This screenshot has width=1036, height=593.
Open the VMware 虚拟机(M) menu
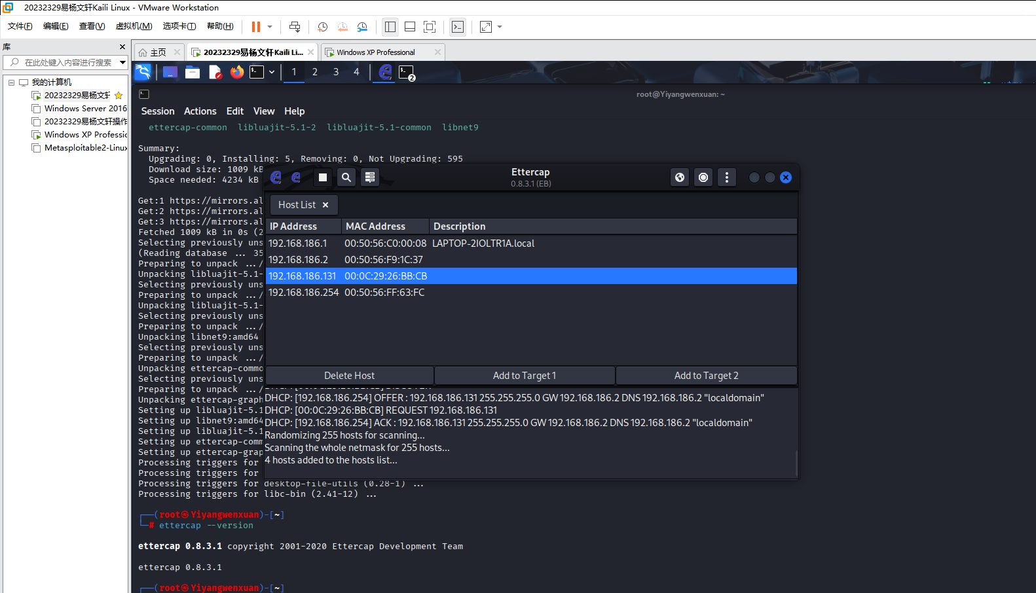[134, 26]
